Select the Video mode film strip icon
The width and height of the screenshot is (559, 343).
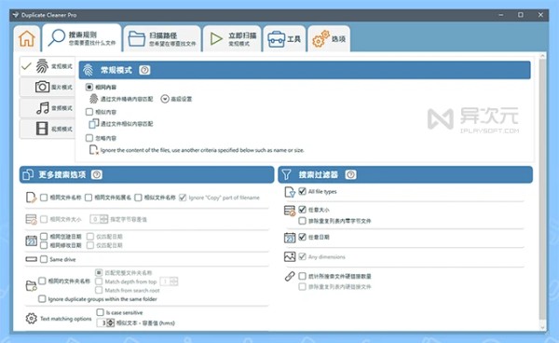coord(42,129)
